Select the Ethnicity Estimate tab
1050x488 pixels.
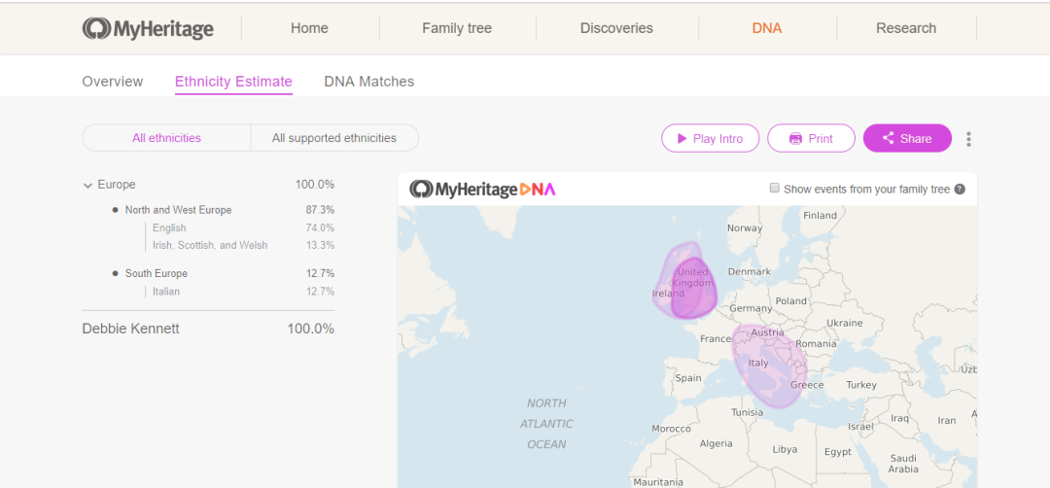(233, 82)
